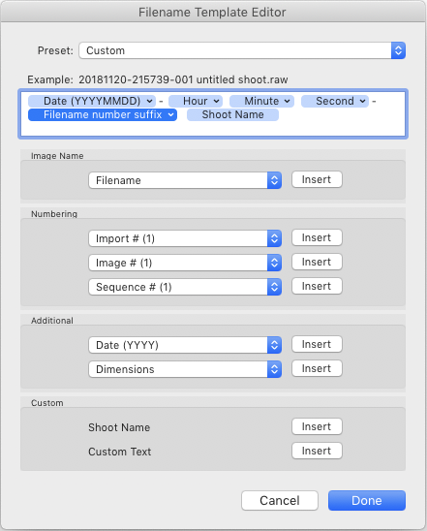Open the Preset Custom dropdown
Viewport: 427px width, 531px height.
[242, 50]
